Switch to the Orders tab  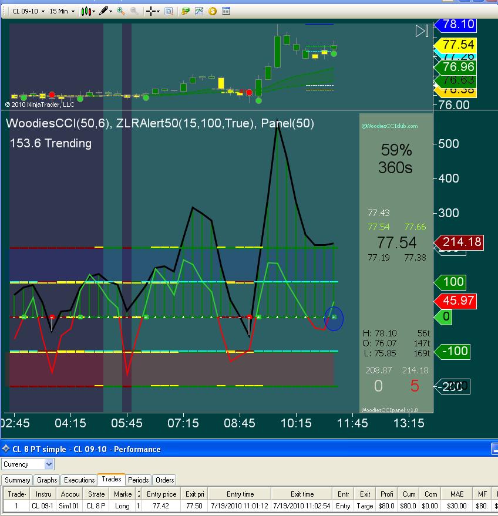coord(164,480)
